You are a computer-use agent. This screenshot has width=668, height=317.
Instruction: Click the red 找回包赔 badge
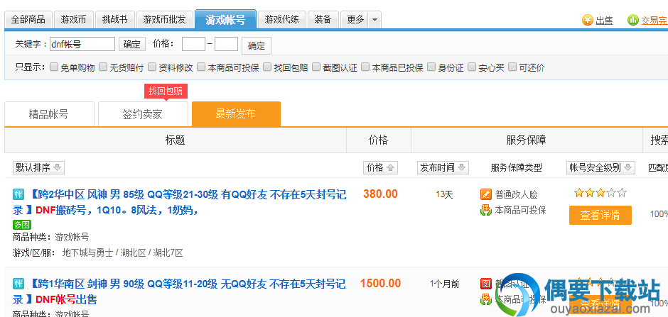(x=166, y=91)
